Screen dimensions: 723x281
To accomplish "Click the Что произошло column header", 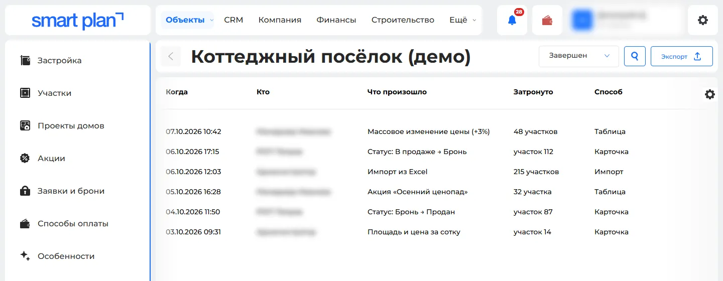I will pos(397,92).
